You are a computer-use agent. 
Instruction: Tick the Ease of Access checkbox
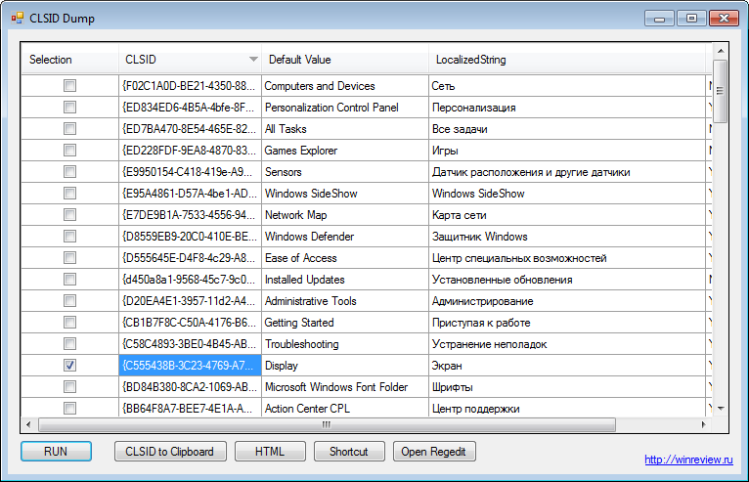[69, 257]
